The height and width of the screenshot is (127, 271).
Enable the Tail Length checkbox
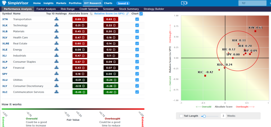[181, 116]
